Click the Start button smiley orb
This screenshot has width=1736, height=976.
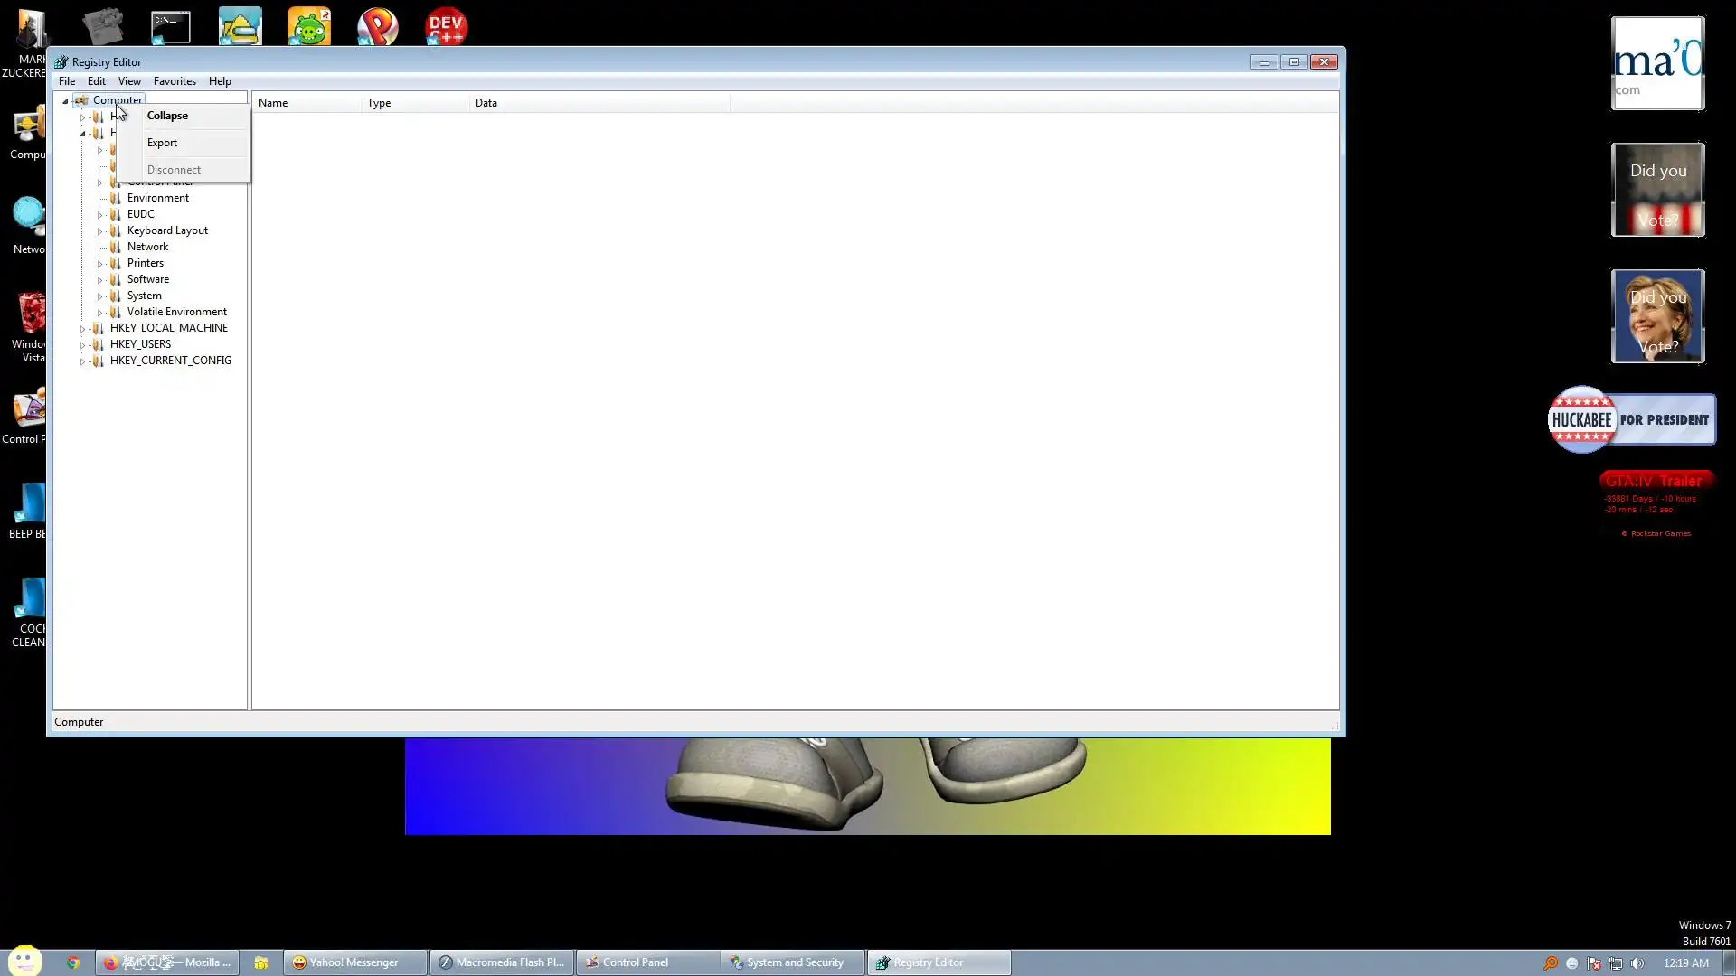(x=25, y=960)
